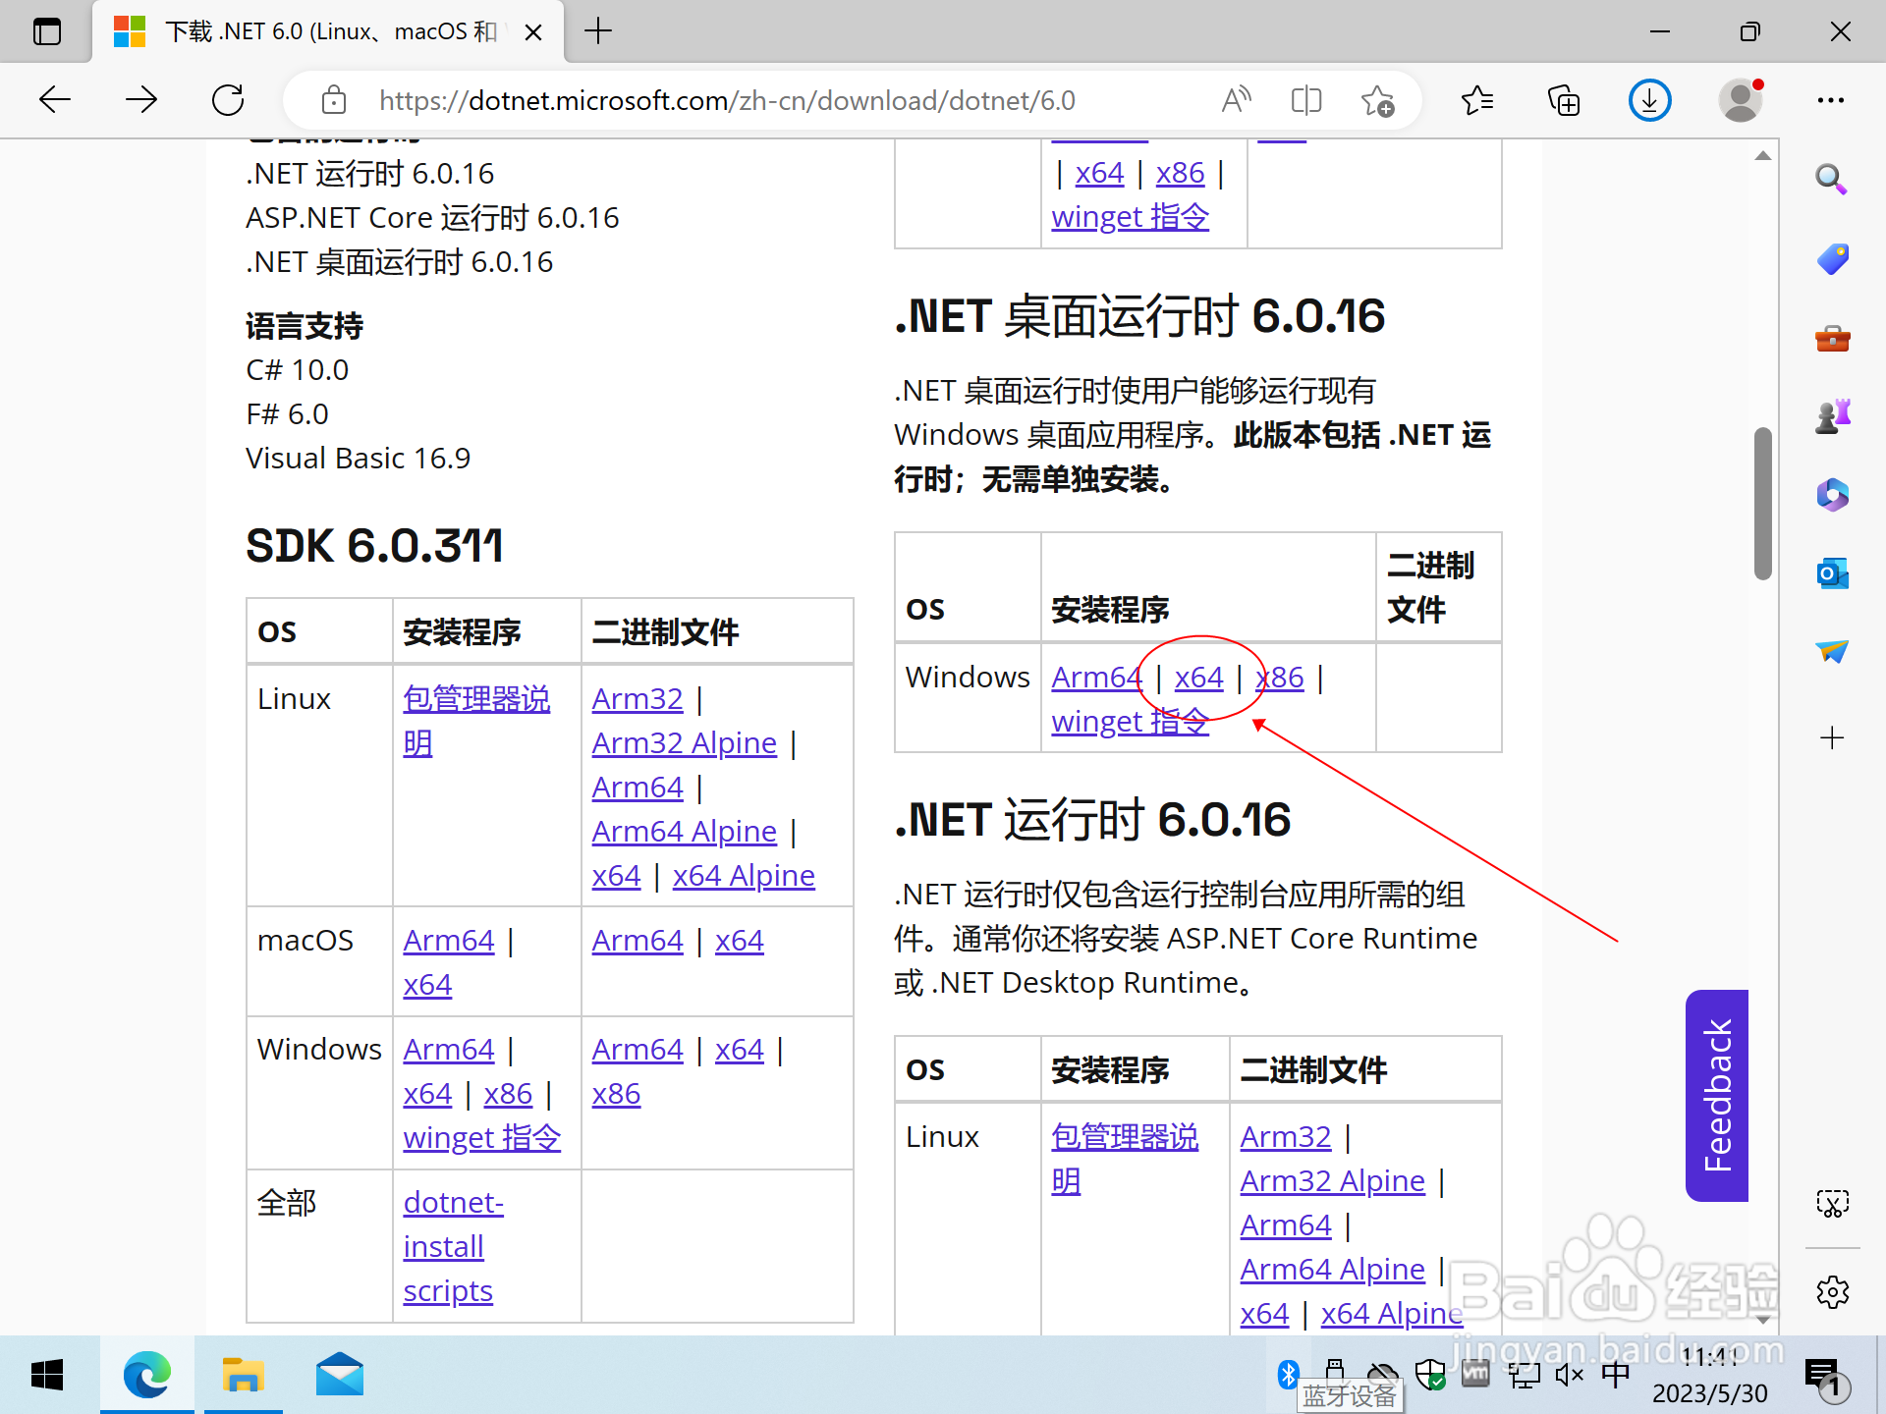1886x1414 pixels.
Task: Open Collections panel
Action: pos(1564,100)
